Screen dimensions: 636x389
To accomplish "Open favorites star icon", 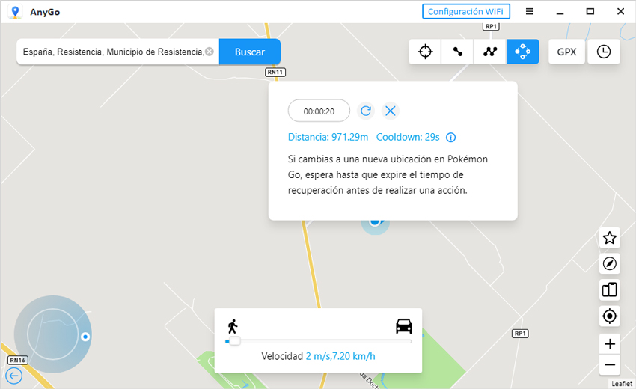I will pyautogui.click(x=610, y=238).
